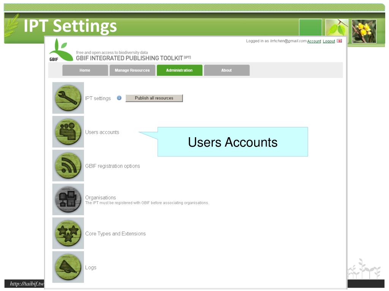Click the Publish all resources button
Image resolution: width=389 pixels, height=291 pixels.
(154, 98)
